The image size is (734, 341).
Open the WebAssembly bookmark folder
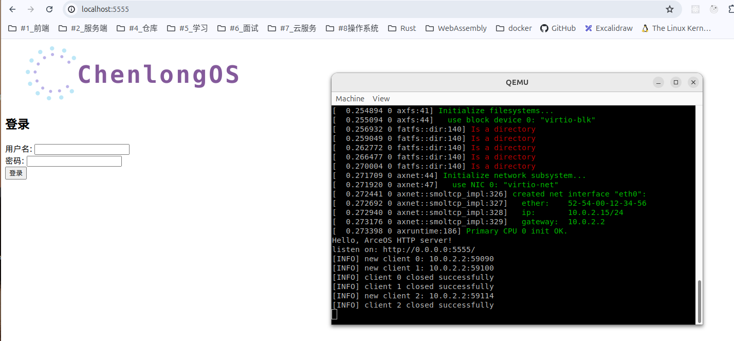click(455, 28)
